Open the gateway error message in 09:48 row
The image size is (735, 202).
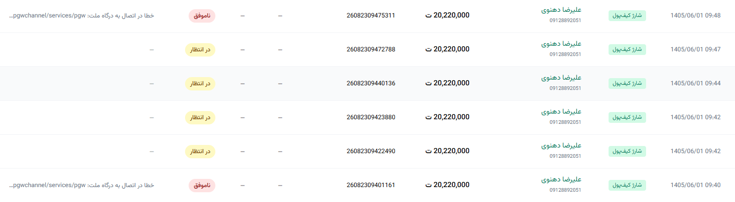click(x=82, y=15)
